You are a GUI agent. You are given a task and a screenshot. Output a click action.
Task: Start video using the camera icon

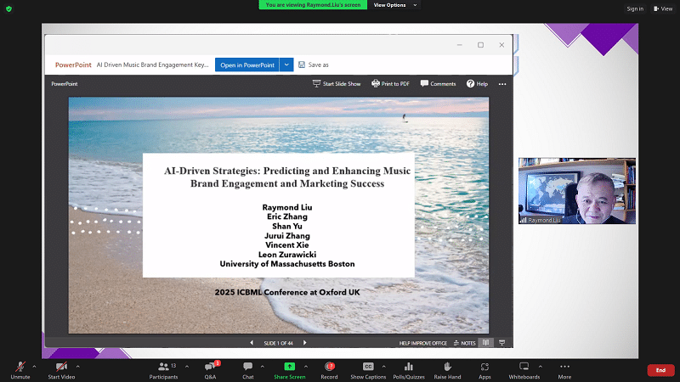(60, 367)
